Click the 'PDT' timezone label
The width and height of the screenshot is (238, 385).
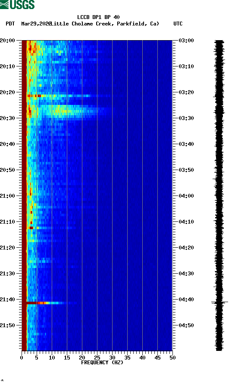coord(10,24)
